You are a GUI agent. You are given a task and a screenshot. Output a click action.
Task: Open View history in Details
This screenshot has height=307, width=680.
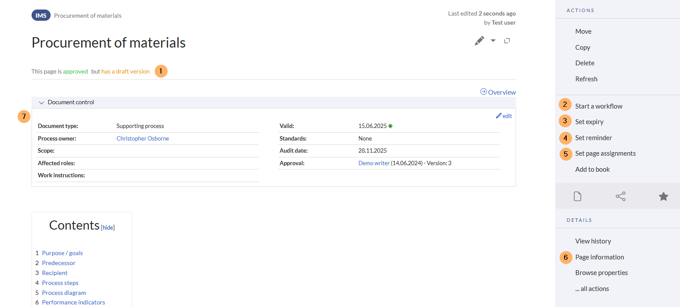click(593, 241)
